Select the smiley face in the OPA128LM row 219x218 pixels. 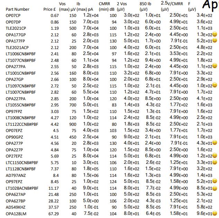215,214
